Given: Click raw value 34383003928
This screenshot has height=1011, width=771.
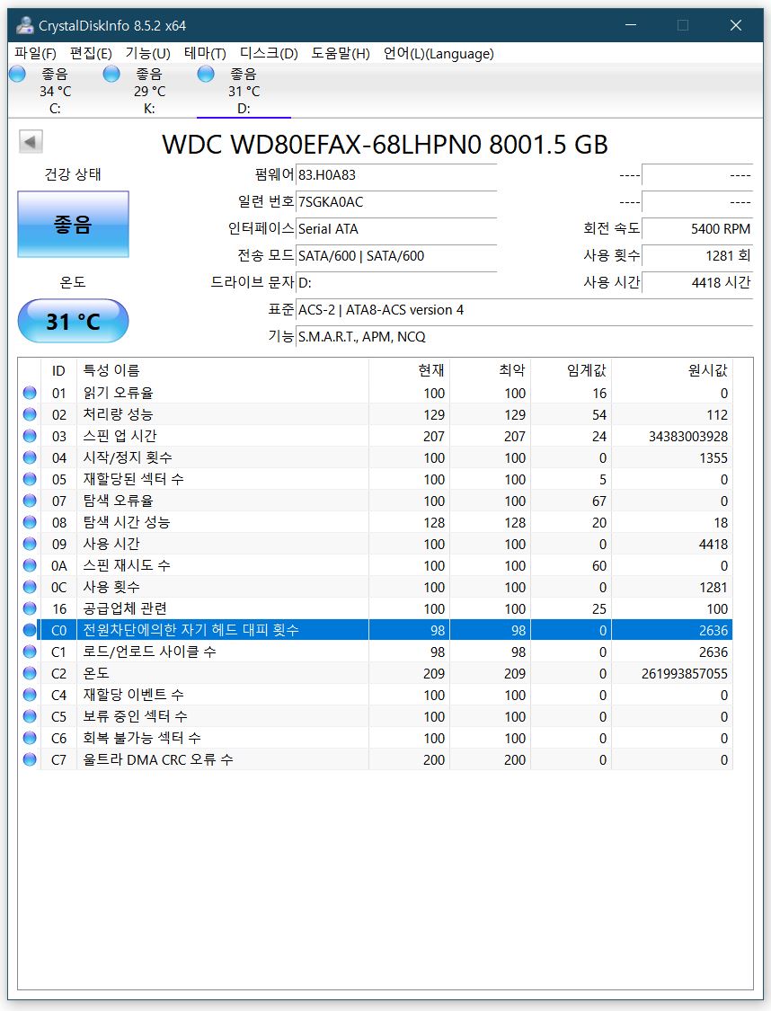Looking at the screenshot, I should (687, 437).
